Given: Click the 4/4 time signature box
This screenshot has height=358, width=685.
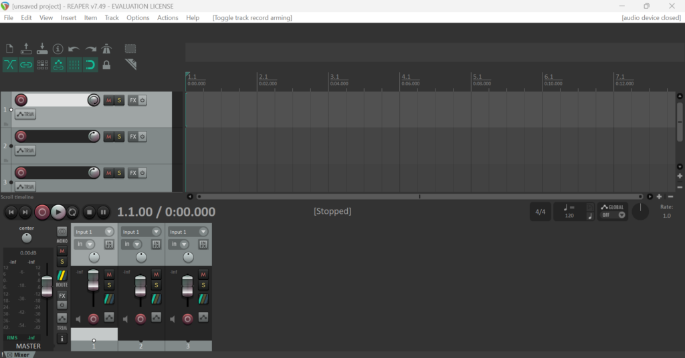Looking at the screenshot, I should (x=541, y=212).
